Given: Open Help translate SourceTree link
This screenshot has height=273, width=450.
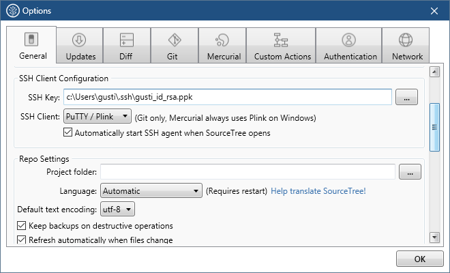Looking at the screenshot, I should tap(318, 191).
